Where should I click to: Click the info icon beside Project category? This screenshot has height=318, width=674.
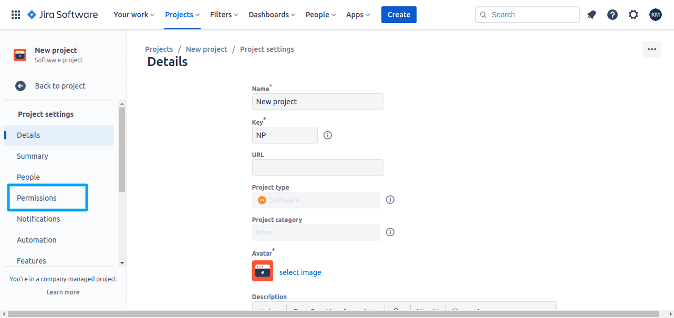(390, 232)
